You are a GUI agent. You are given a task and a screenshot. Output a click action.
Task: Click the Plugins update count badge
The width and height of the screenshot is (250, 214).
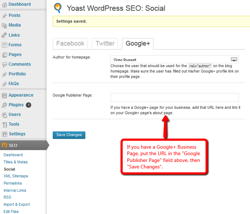pyautogui.click(x=29, y=105)
